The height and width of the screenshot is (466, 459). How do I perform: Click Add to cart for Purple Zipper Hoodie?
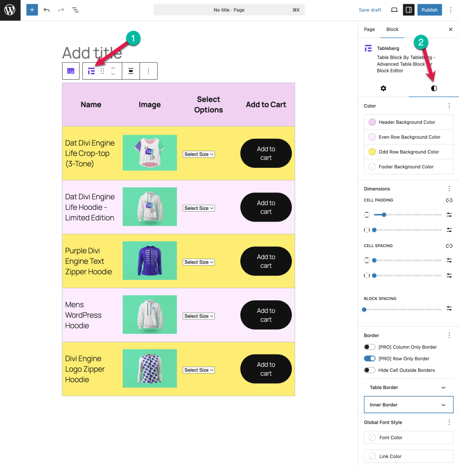point(266,261)
